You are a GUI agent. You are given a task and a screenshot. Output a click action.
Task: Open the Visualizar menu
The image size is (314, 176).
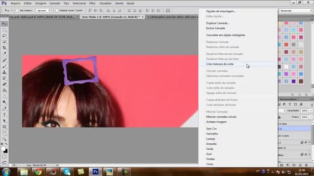(105, 3)
